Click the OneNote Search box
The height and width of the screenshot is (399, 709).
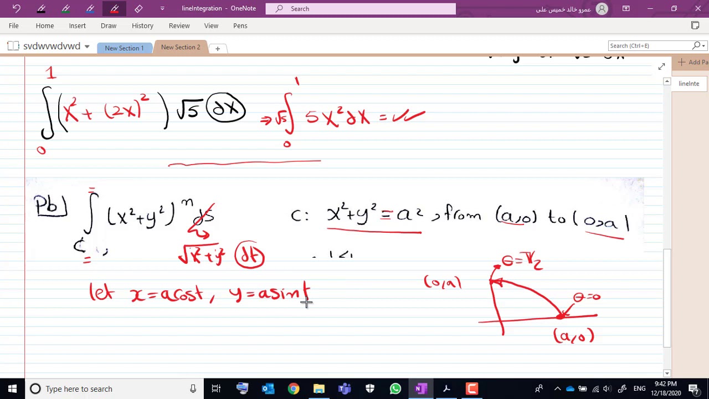coord(361,8)
